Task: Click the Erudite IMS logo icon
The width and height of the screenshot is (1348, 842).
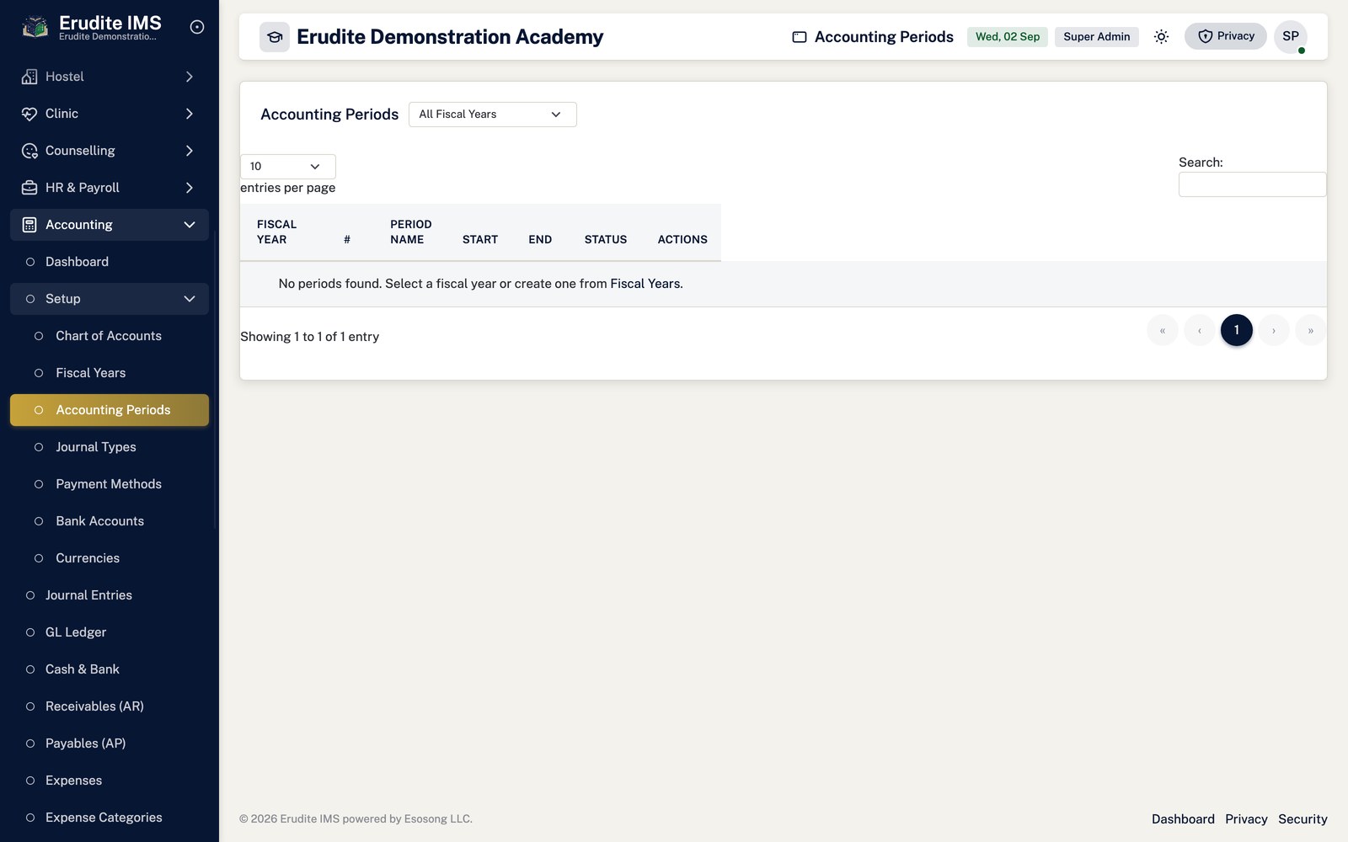Action: (35, 27)
